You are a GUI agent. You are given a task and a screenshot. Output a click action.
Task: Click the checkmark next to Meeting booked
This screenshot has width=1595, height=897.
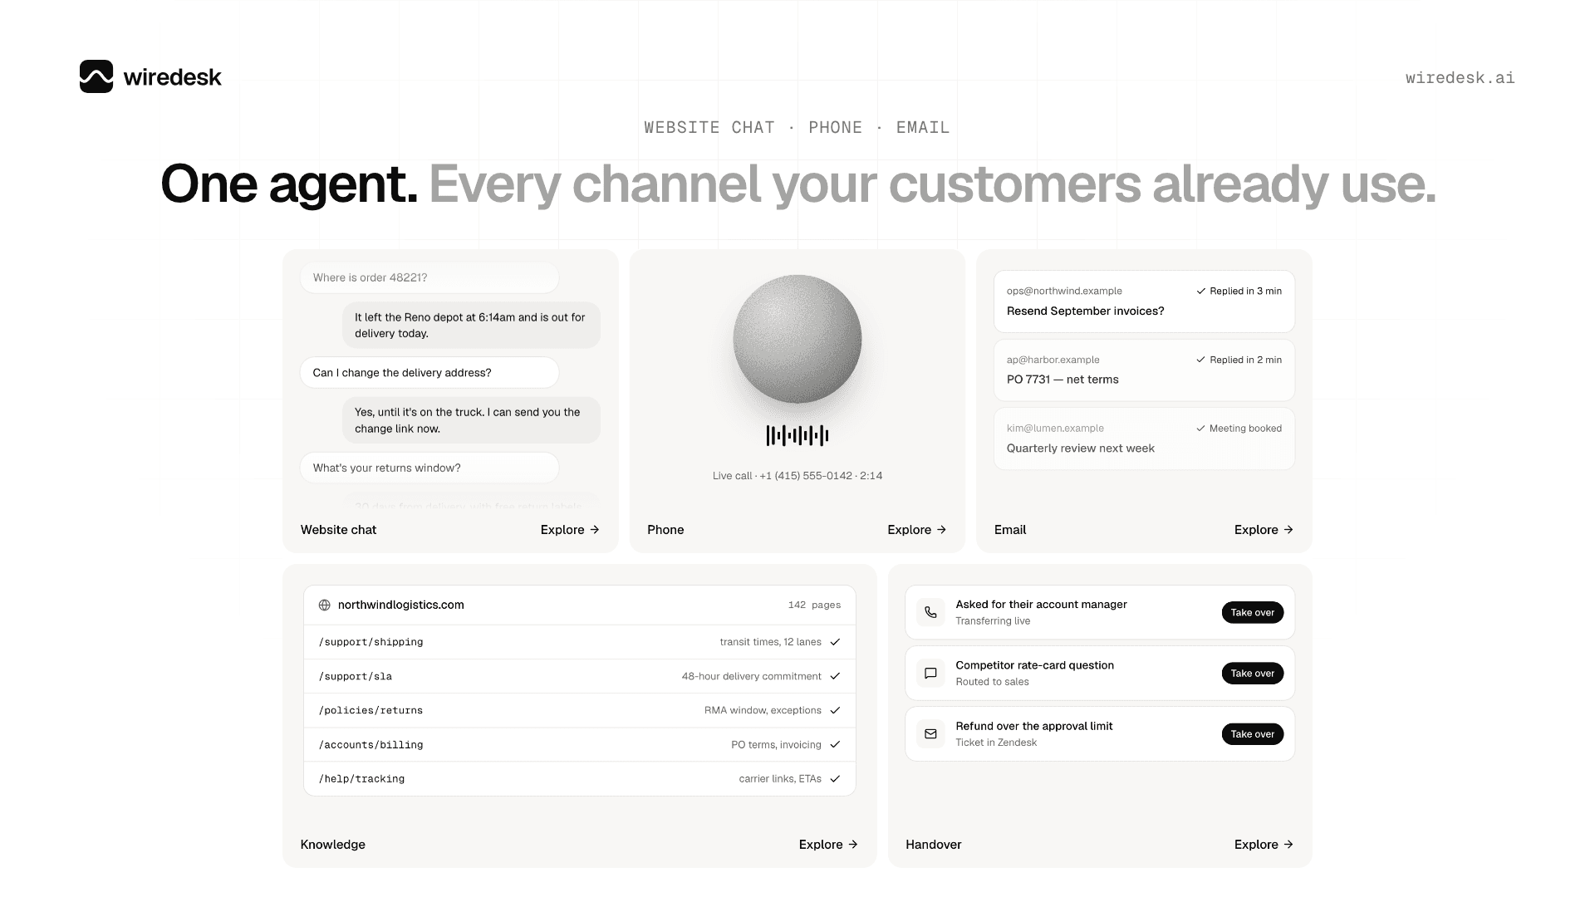pyautogui.click(x=1200, y=429)
